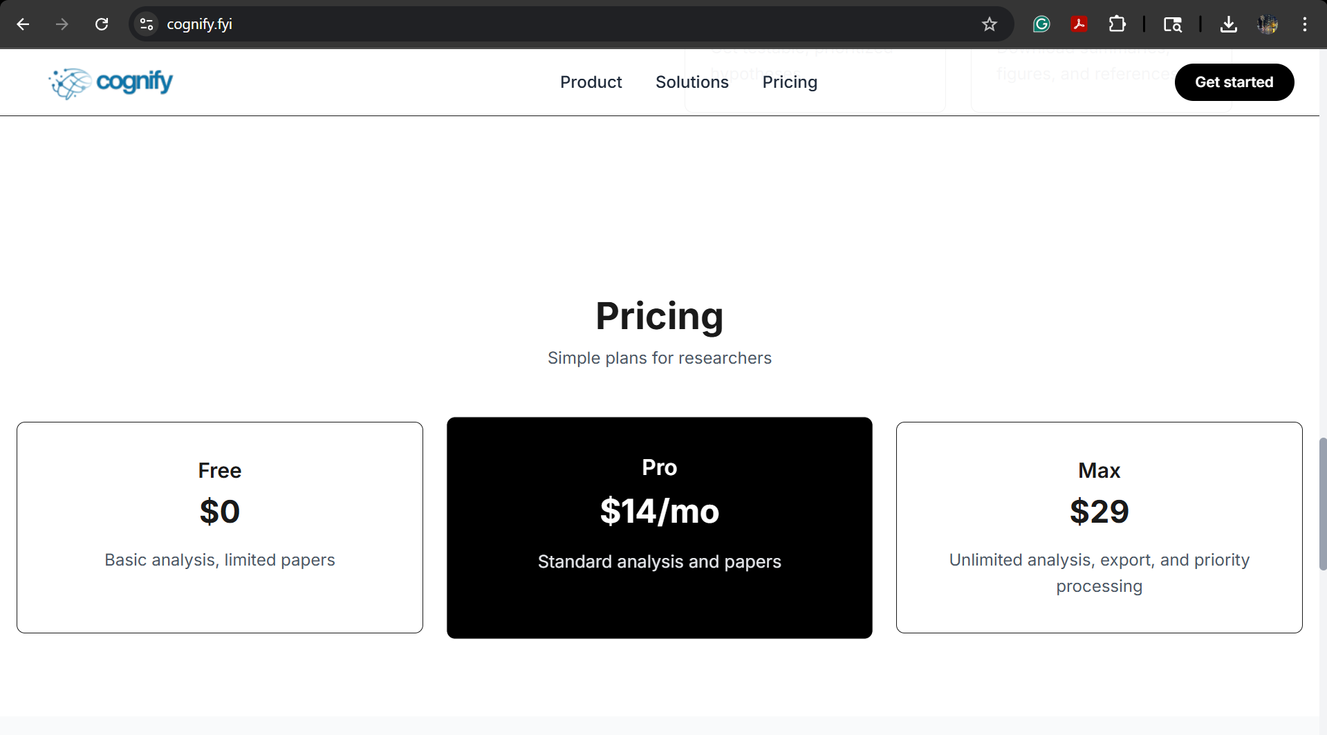Reload the cognify.fyi page
This screenshot has width=1327, height=735.
point(102,24)
